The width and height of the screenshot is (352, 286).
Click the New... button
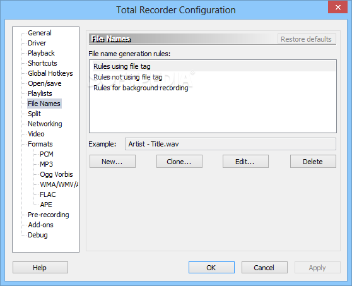pyautogui.click(x=112, y=162)
